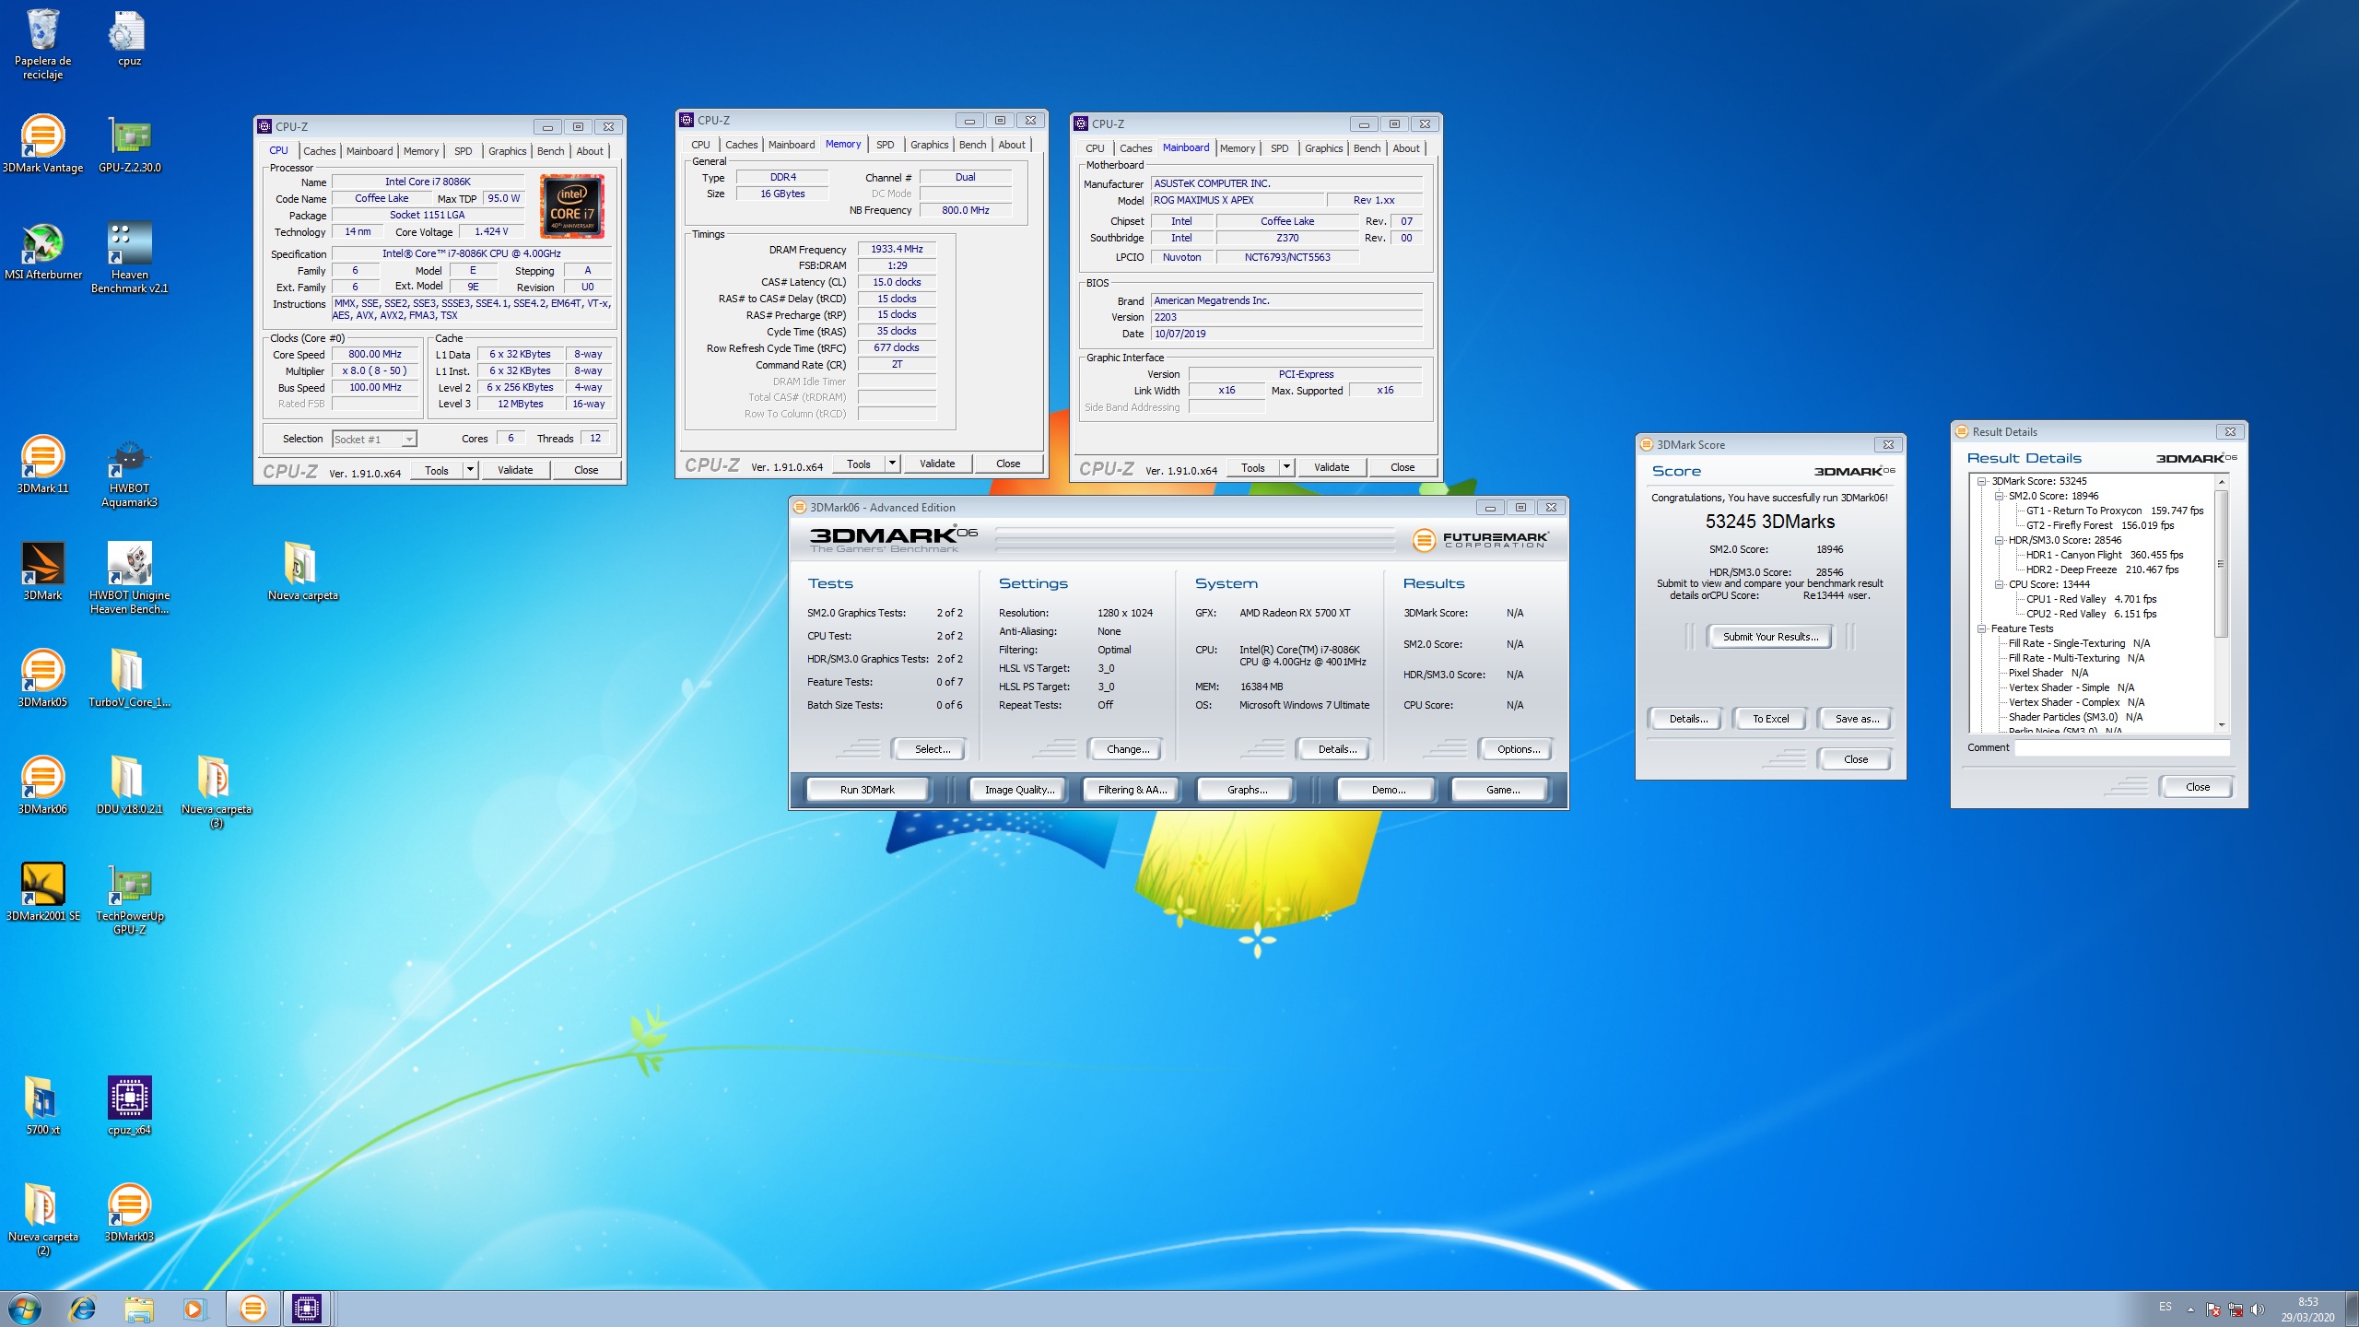The height and width of the screenshot is (1327, 2359).
Task: Select the 3DMark2001 SE desktop icon
Action: tap(42, 891)
